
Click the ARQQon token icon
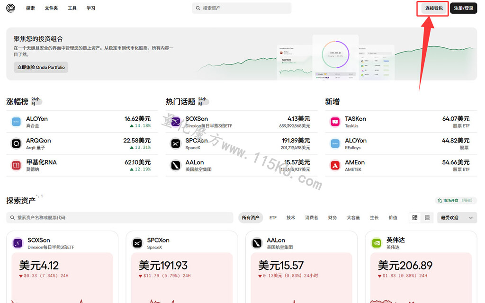[x=16, y=143]
